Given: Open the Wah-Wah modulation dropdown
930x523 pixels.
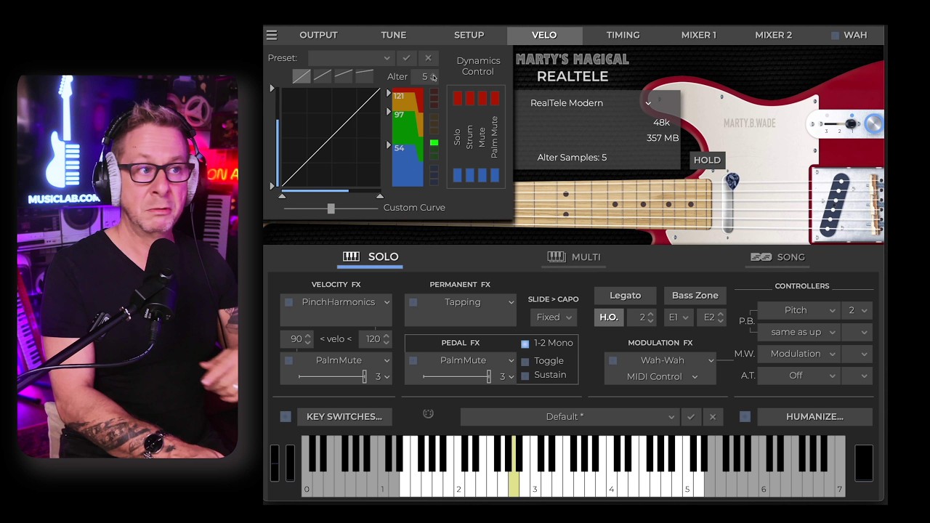Looking at the screenshot, I should point(668,360).
